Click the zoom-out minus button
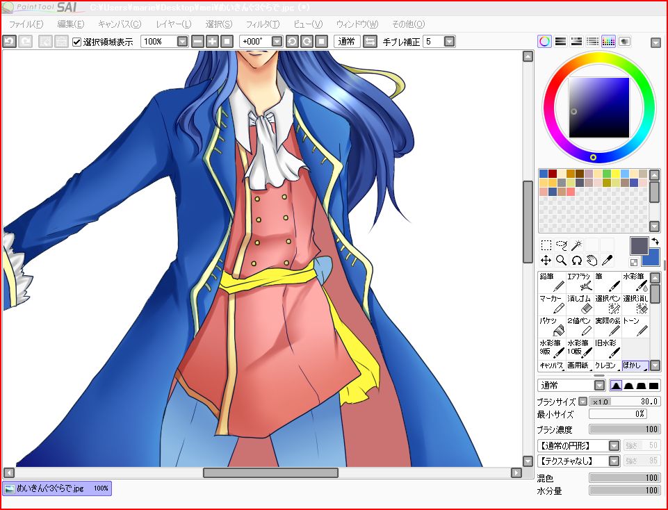668x510 pixels. tap(197, 41)
